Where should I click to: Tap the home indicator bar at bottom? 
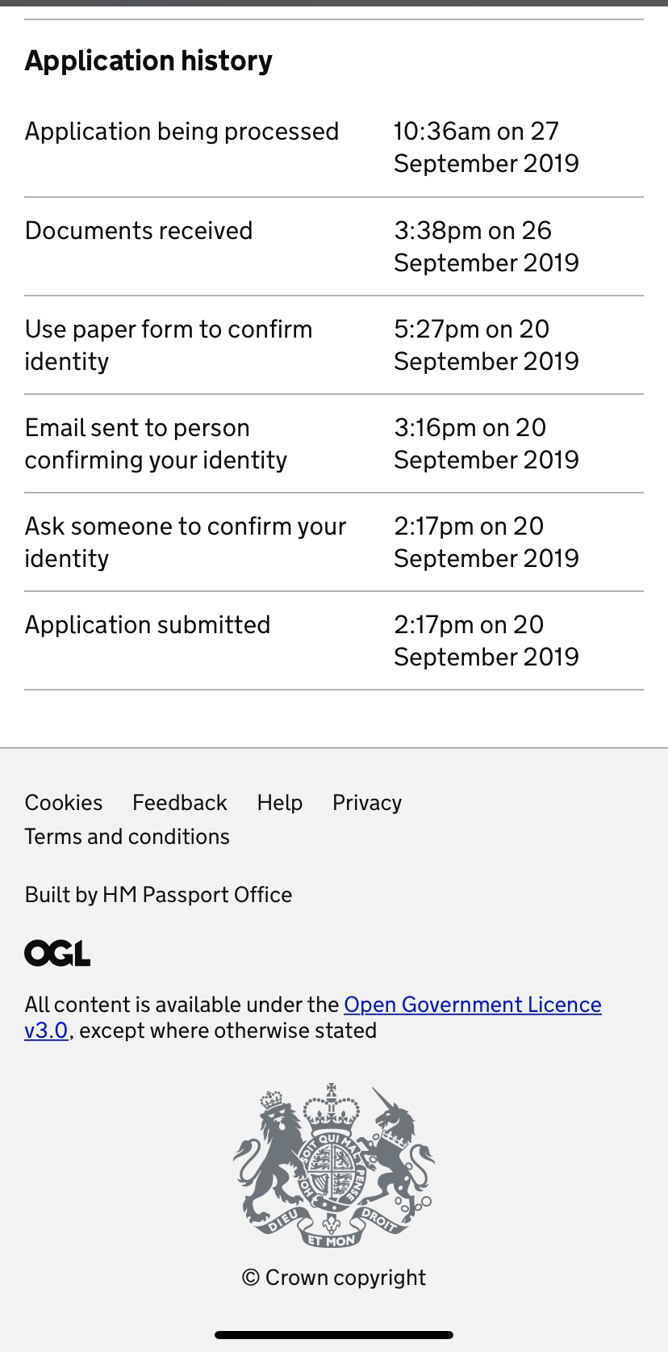pos(334,1335)
